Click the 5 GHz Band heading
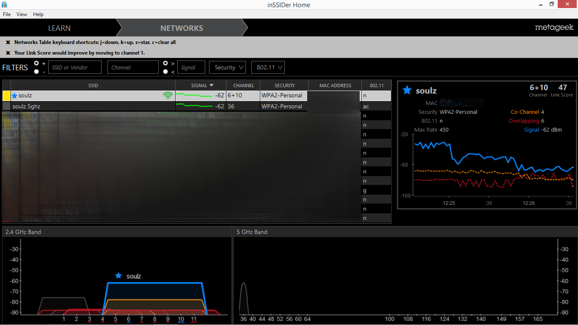This screenshot has height=325, width=578. [252, 232]
